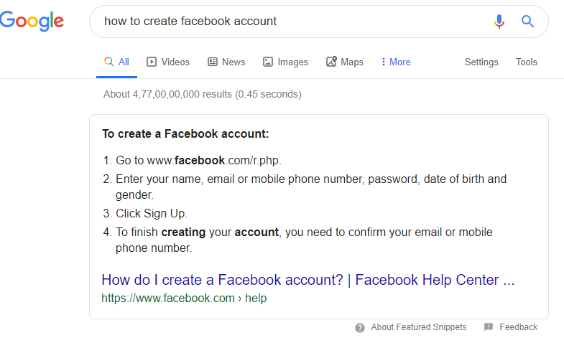Expand the More search options menu
The width and height of the screenshot is (564, 348).
(x=396, y=62)
